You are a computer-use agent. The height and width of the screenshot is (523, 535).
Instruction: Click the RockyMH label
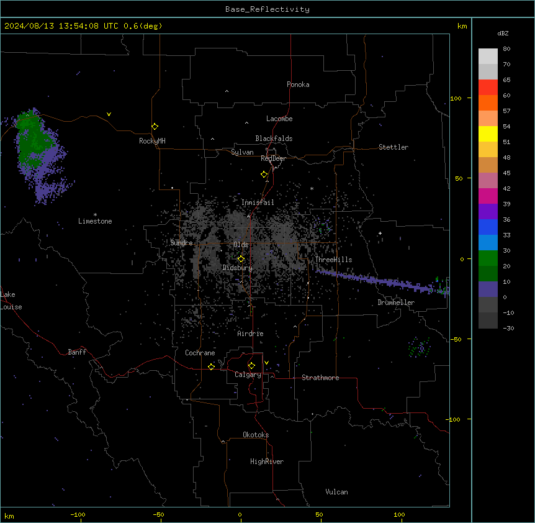[152, 141]
